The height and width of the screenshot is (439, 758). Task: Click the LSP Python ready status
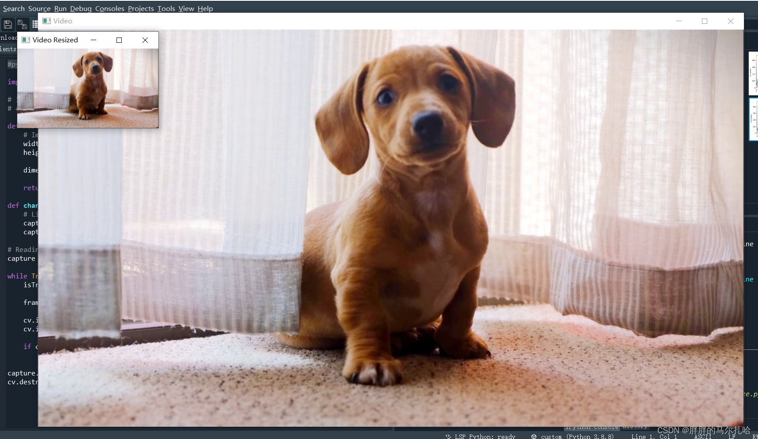(x=480, y=436)
